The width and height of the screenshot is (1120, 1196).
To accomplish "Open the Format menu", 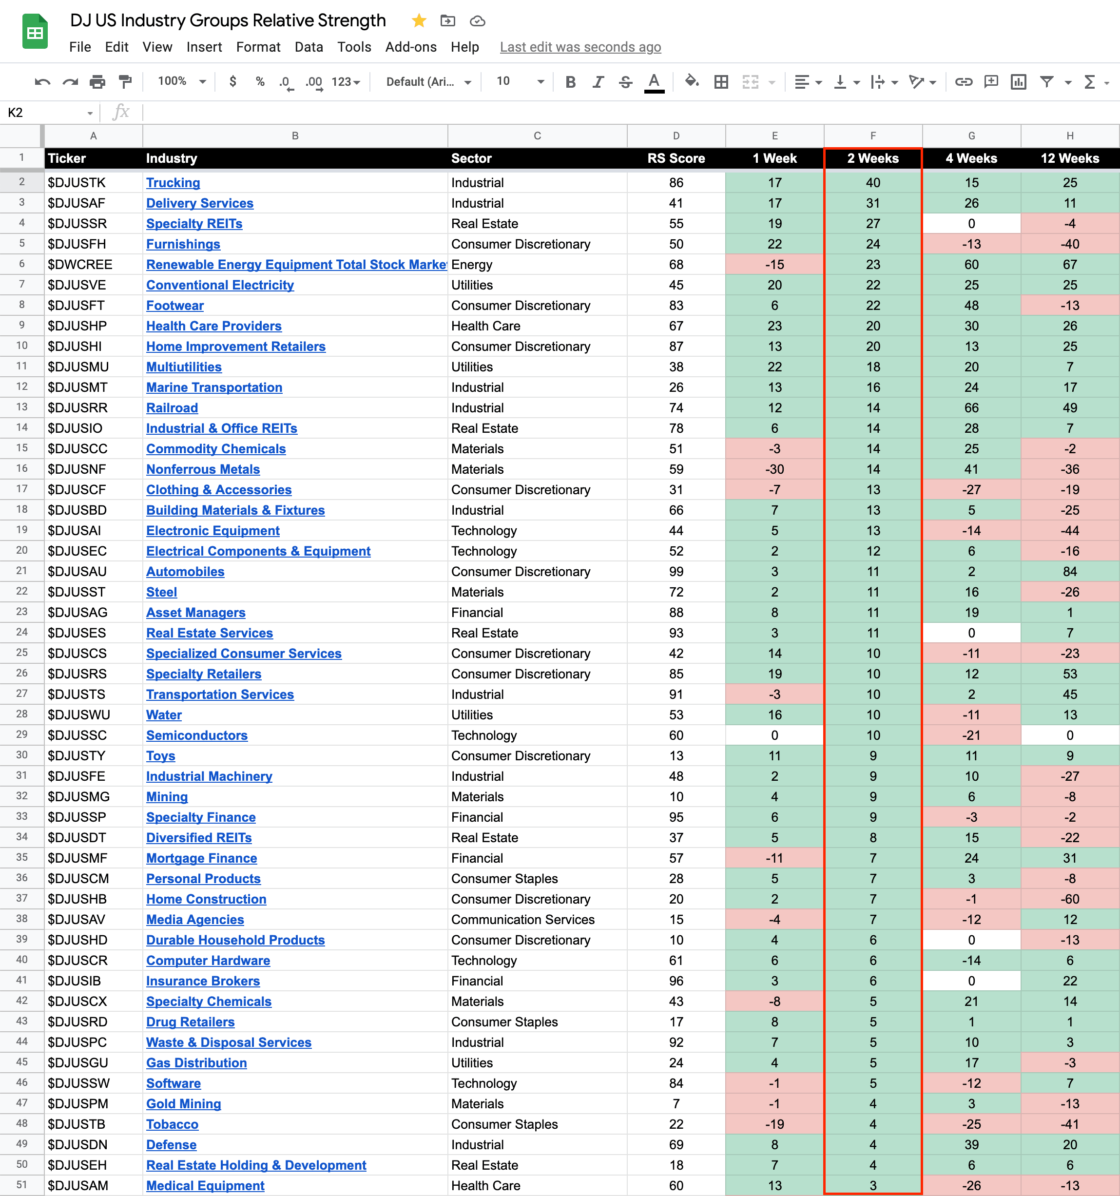I will [x=258, y=47].
